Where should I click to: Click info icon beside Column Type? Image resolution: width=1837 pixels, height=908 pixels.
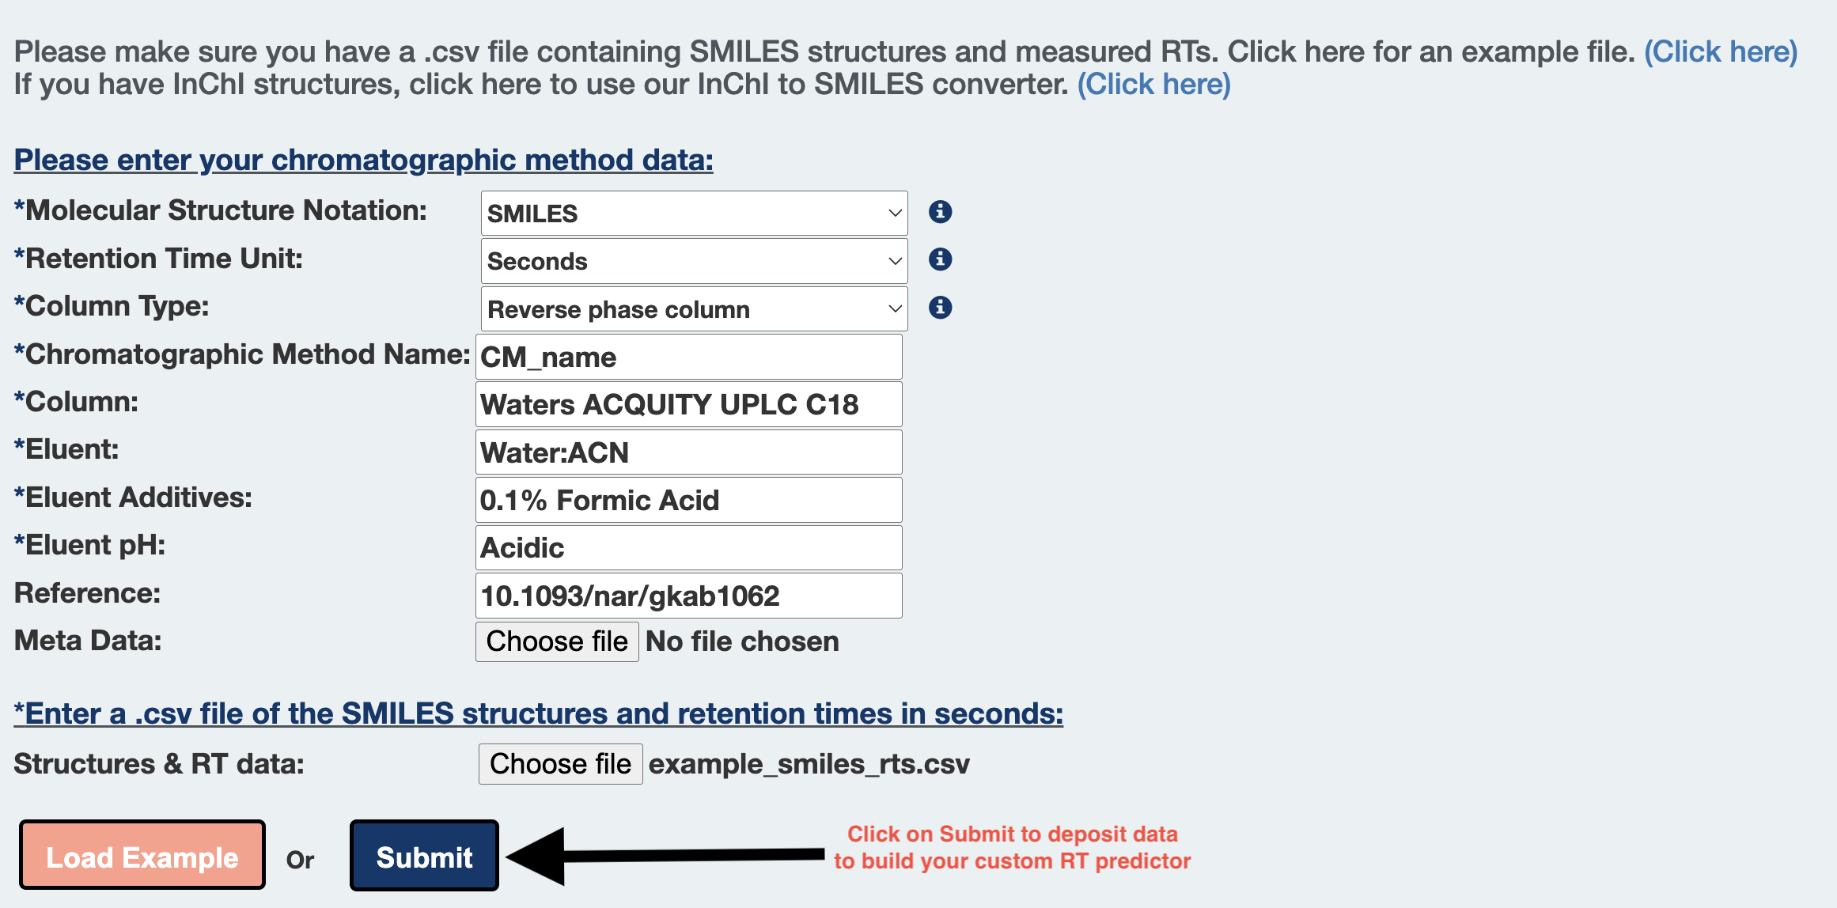(940, 308)
